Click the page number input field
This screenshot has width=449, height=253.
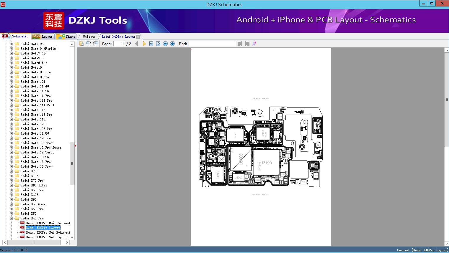(119, 44)
